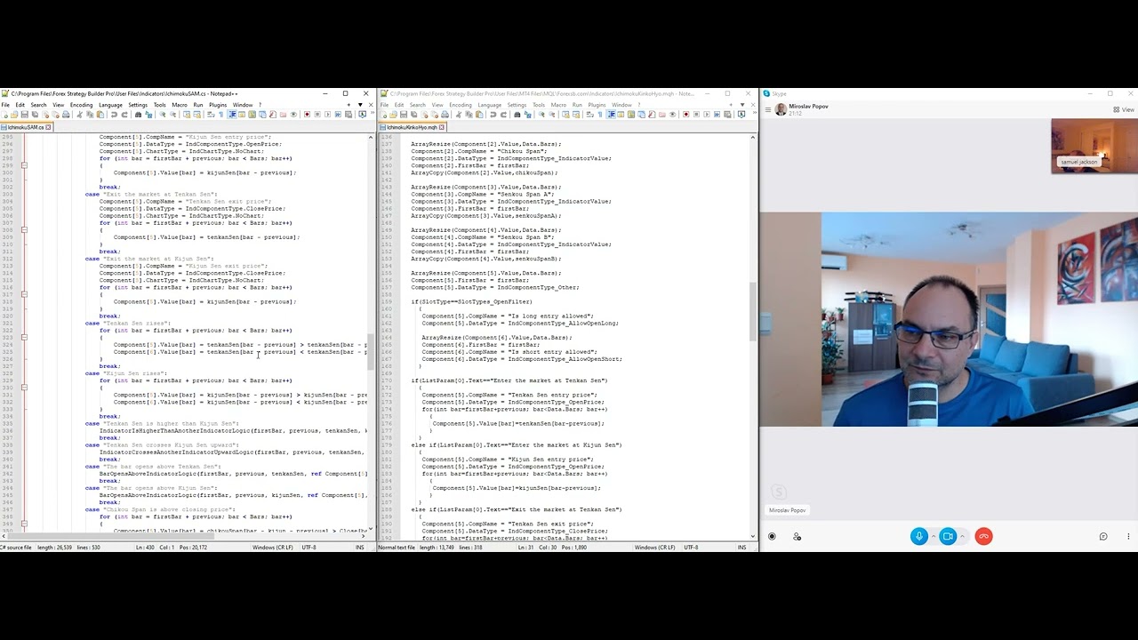Screen dimensions: 1138x640
Task: Open Encoding menu in IchimokuSAM.cs window
Action: [81, 105]
